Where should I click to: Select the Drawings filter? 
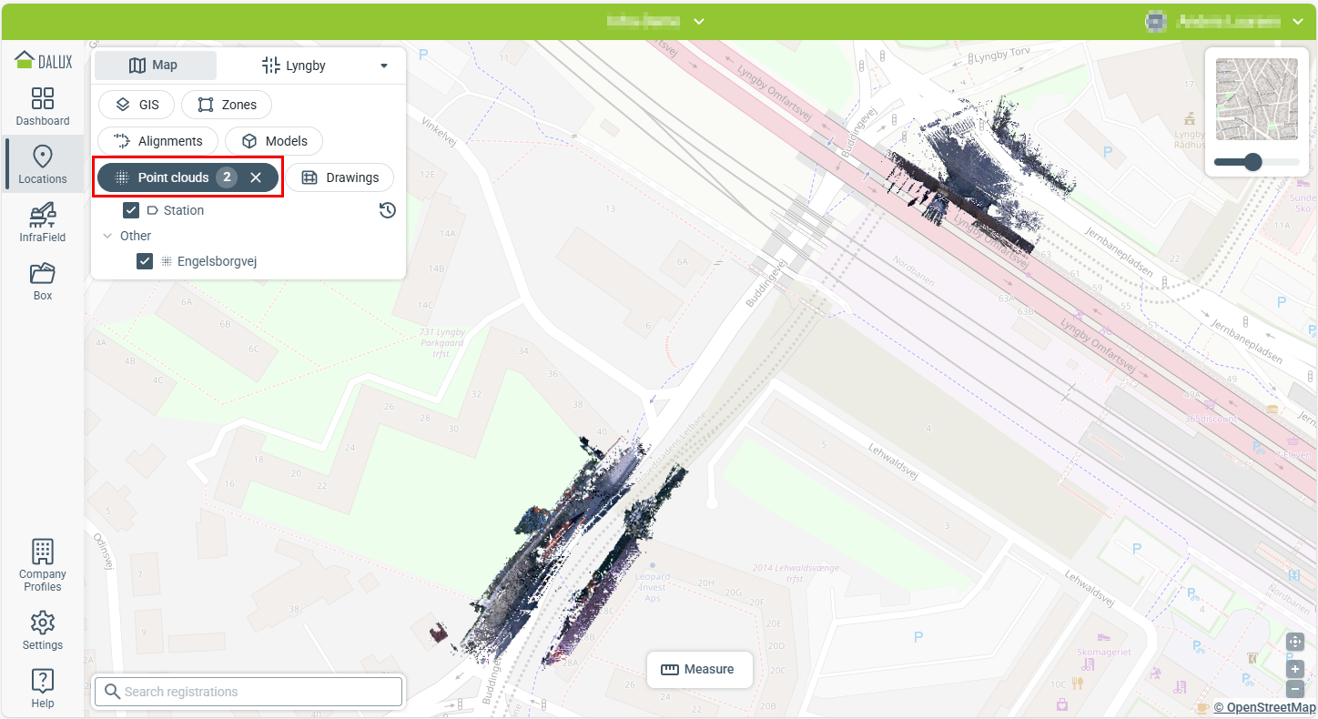coord(340,177)
